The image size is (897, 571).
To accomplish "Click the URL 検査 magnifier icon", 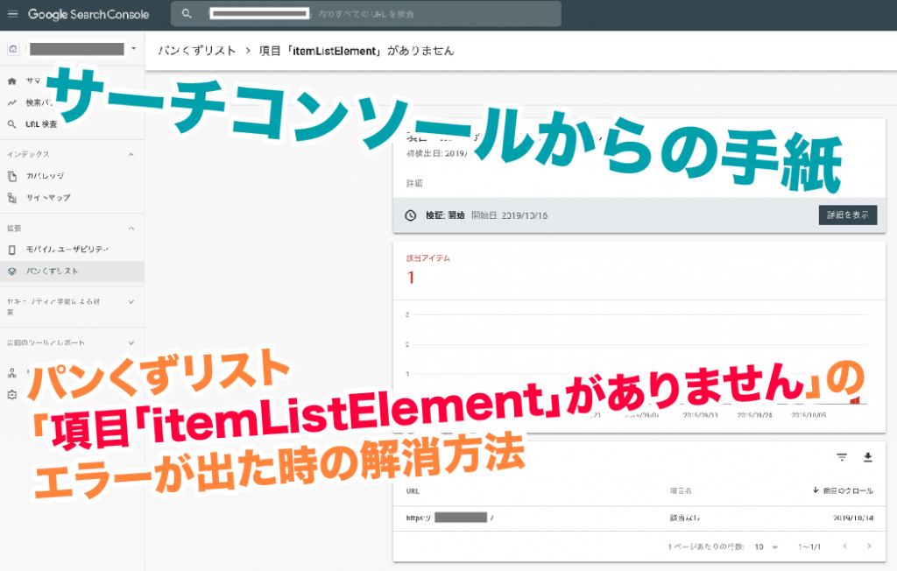I will click(12, 124).
